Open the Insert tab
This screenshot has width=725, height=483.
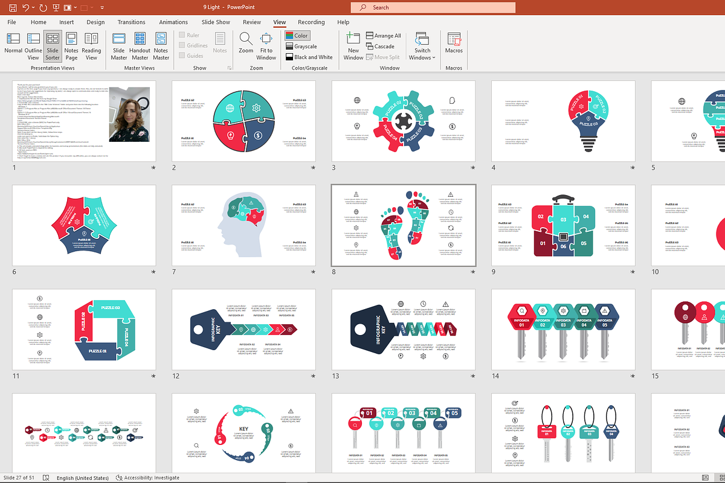(66, 22)
